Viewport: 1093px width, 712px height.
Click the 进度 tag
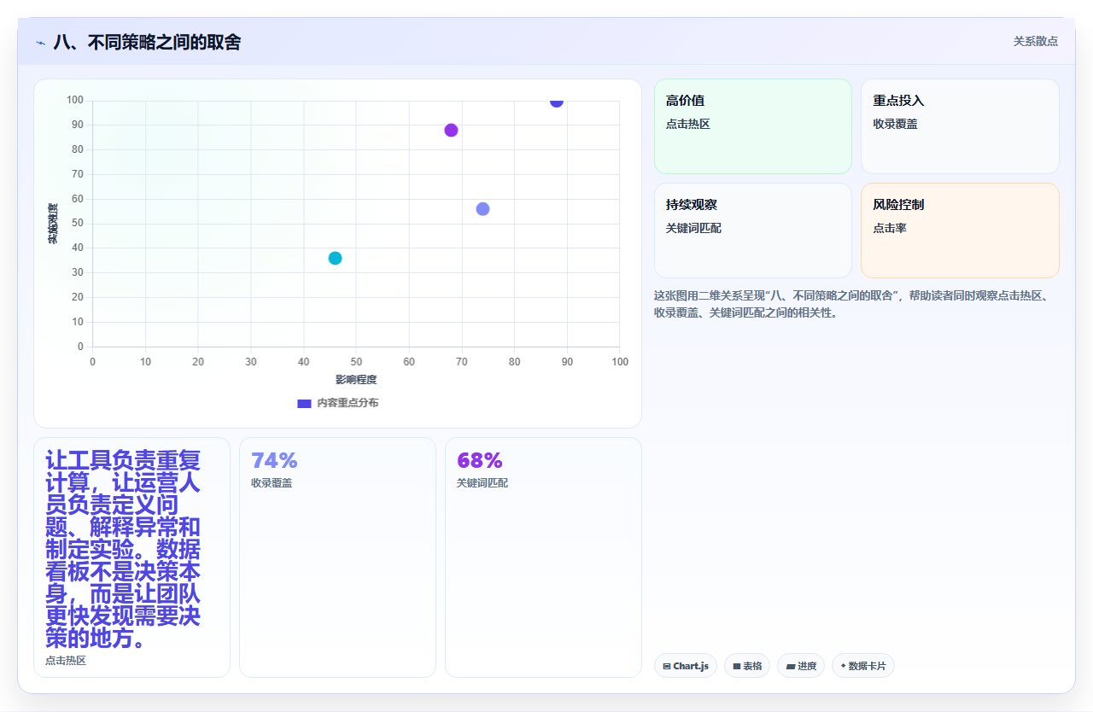[801, 666]
